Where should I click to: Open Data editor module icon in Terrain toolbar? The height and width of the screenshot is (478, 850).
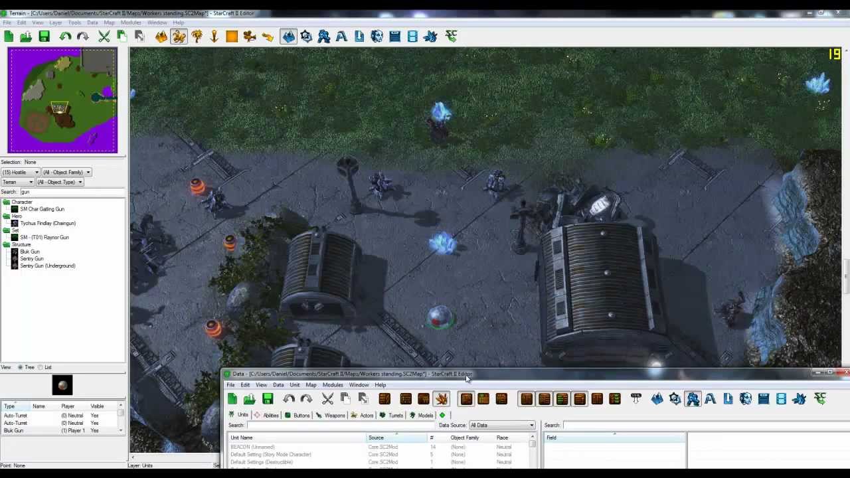pos(324,37)
